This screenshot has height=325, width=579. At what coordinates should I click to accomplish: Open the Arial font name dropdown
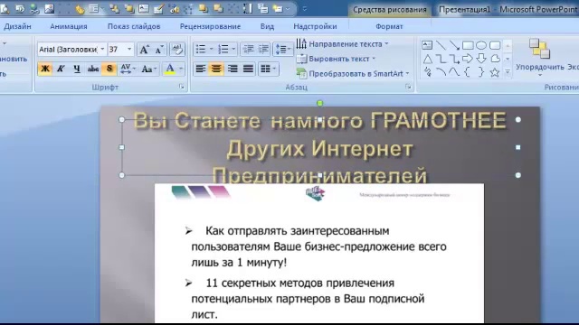[x=102, y=49]
